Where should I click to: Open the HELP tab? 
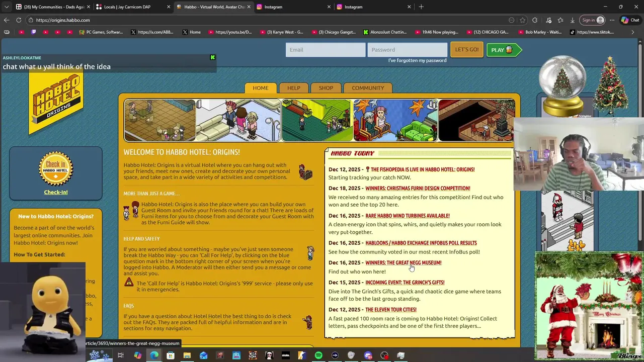294,88
